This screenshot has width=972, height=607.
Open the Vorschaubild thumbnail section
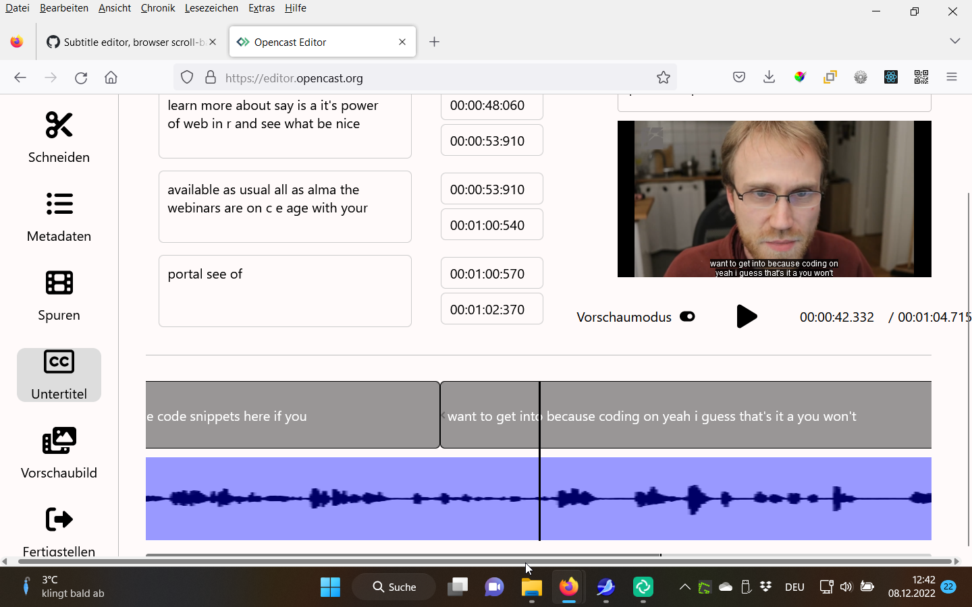[59, 454]
